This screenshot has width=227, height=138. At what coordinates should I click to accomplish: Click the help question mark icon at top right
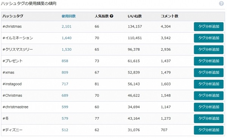[221, 3]
